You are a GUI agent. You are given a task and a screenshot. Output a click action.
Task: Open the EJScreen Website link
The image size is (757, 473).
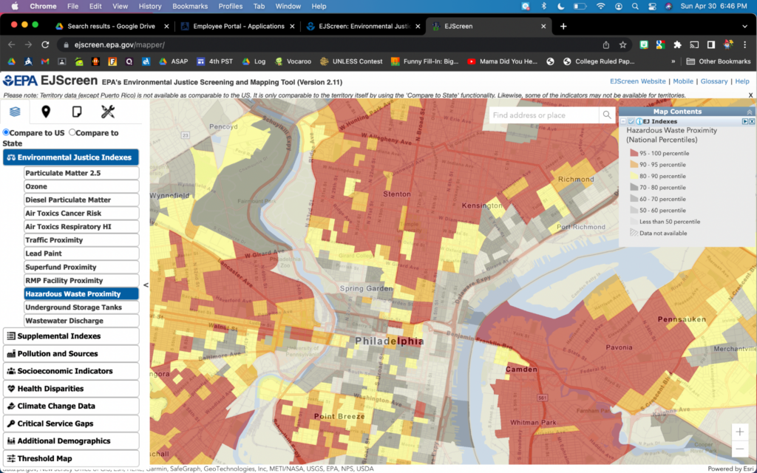tap(637, 81)
